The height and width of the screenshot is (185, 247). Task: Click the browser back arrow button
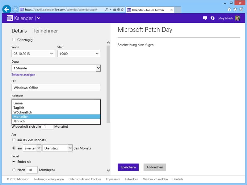click(6, 9)
